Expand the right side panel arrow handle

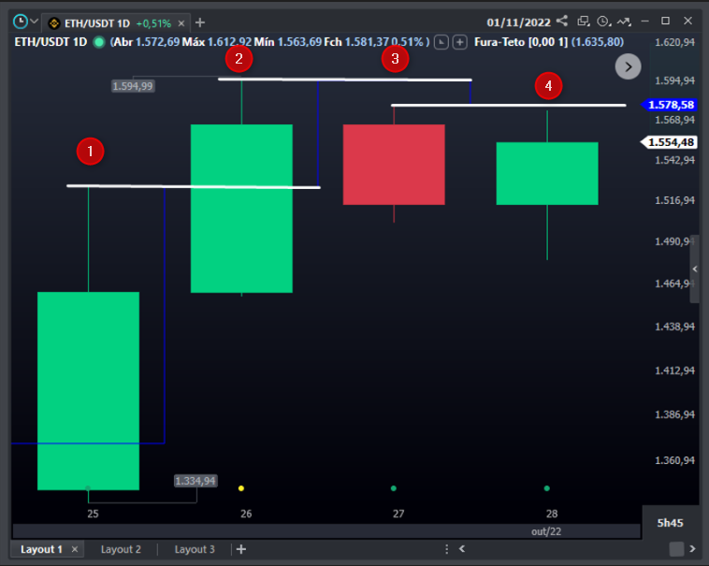click(x=694, y=269)
